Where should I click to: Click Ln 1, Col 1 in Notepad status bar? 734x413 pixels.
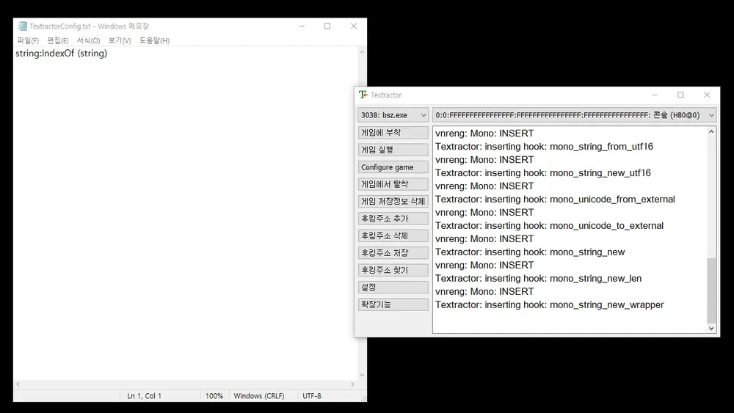pos(144,395)
